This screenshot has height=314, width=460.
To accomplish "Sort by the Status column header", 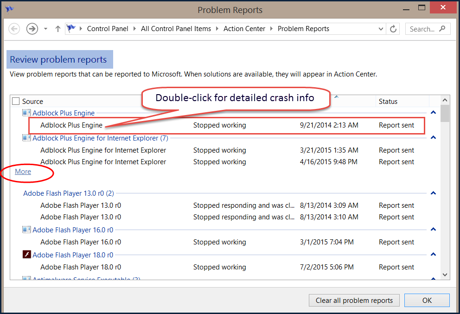I will (x=388, y=102).
